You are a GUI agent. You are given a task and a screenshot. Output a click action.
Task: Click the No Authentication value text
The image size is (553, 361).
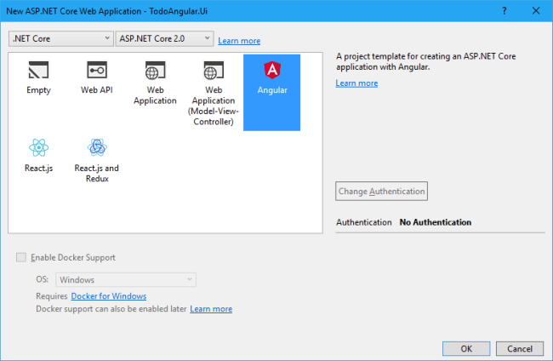(x=436, y=222)
